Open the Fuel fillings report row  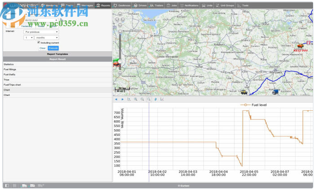(58, 69)
